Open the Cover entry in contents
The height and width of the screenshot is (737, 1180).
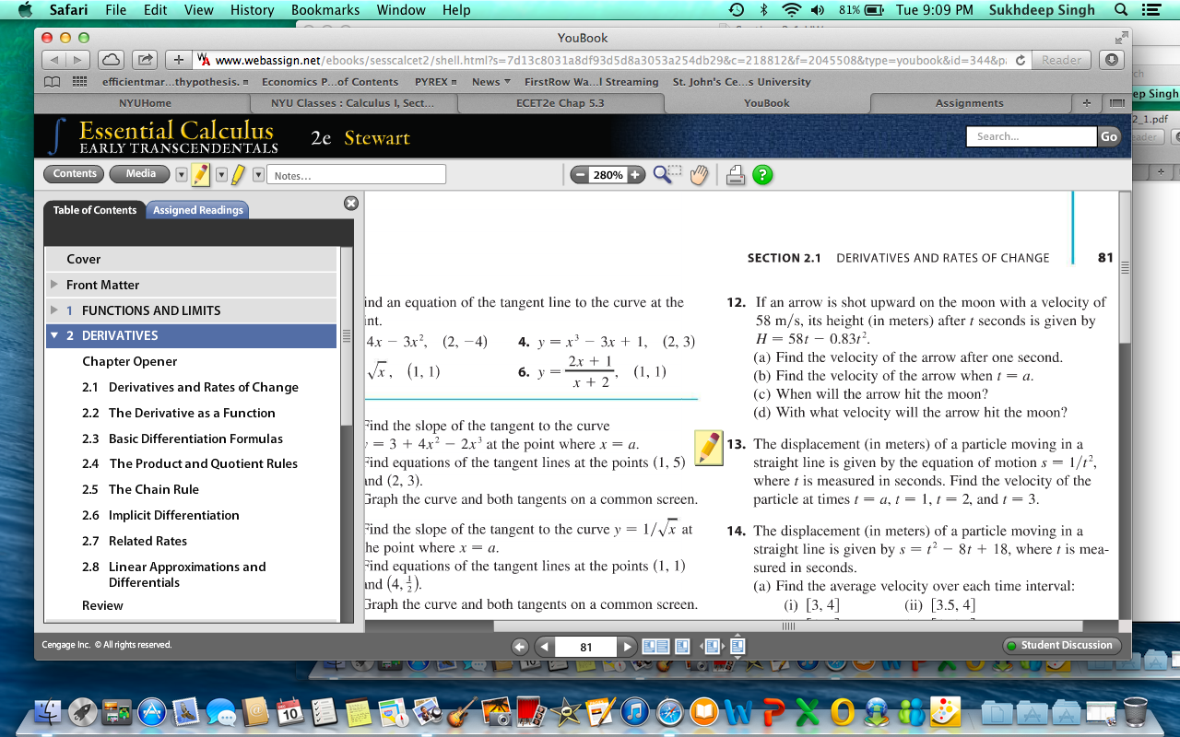(x=192, y=259)
